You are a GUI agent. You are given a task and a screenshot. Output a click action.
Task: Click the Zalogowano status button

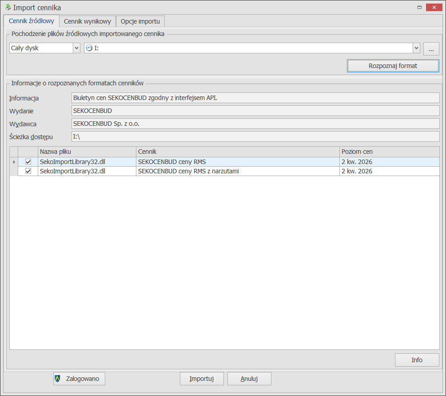[x=79, y=379]
